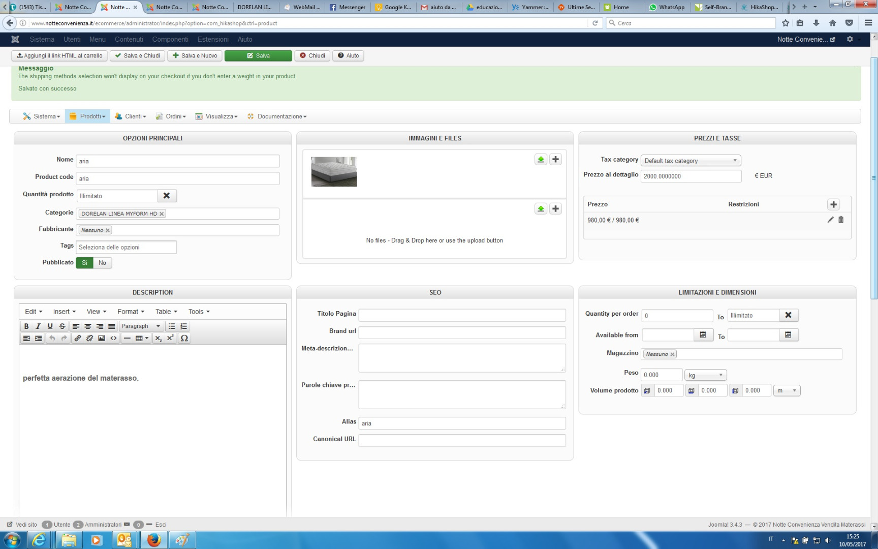Viewport: 878px width, 549px height.
Task: Toggle subscript formatting in the editor
Action: [159, 338]
